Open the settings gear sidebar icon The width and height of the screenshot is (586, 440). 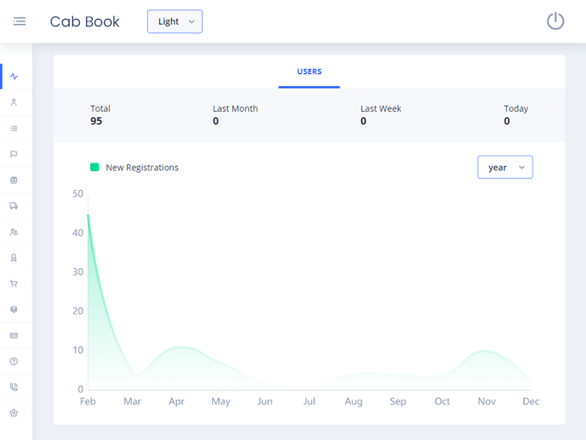(14, 413)
